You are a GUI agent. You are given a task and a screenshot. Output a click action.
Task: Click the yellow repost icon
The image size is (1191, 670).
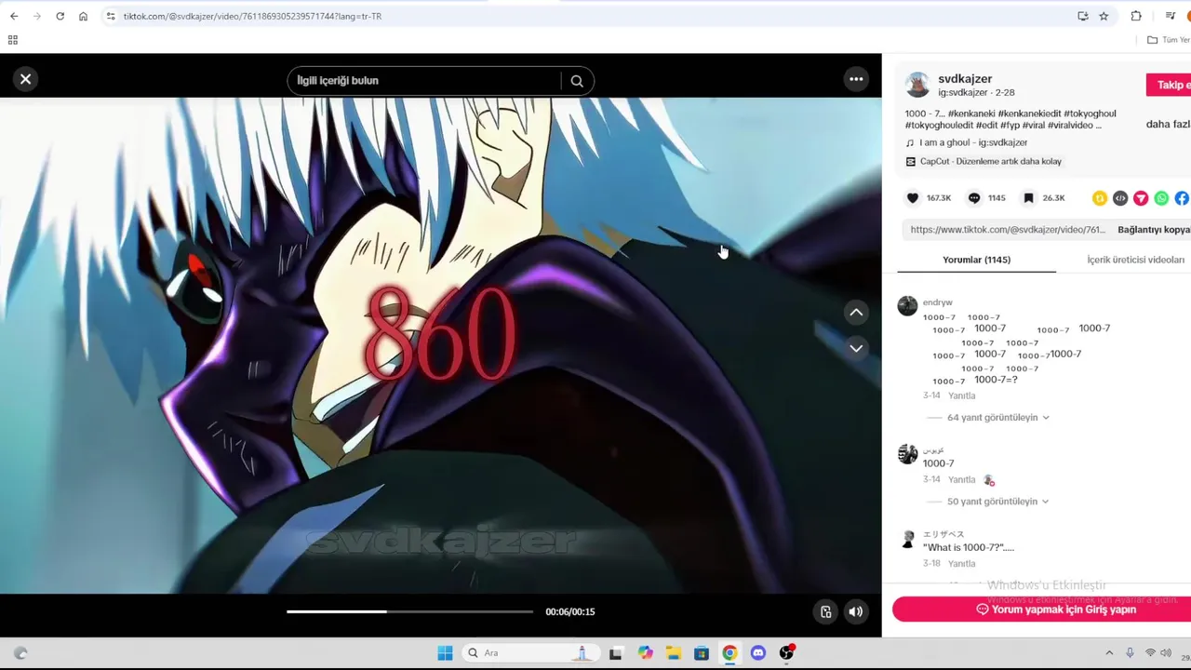(x=1100, y=198)
